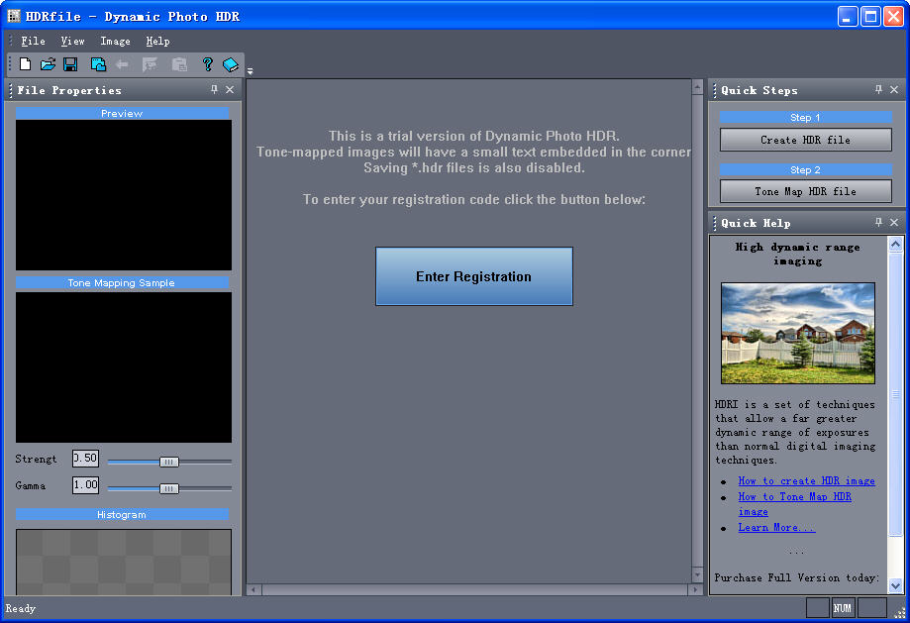Click the Gamma slider handle
This screenshot has width=910, height=623.
169,488
